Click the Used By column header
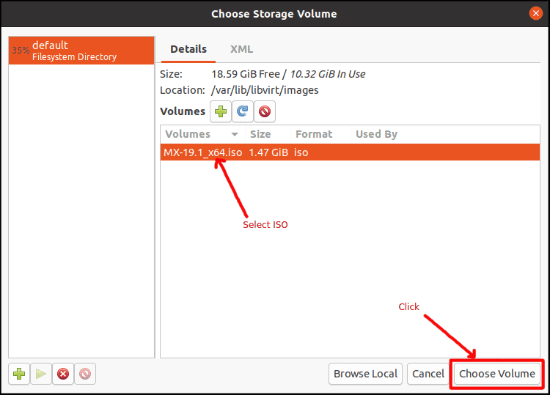Image resolution: width=550 pixels, height=395 pixels. pyautogui.click(x=376, y=134)
